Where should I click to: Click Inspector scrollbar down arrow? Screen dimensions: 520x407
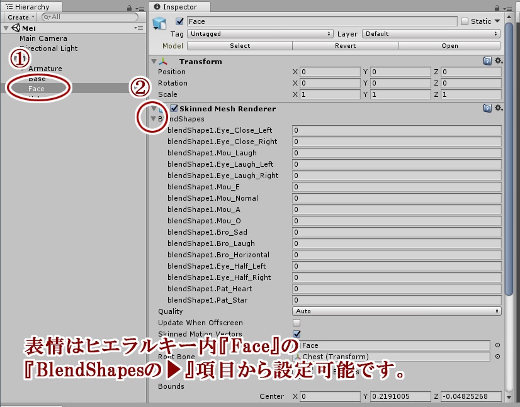click(x=509, y=397)
